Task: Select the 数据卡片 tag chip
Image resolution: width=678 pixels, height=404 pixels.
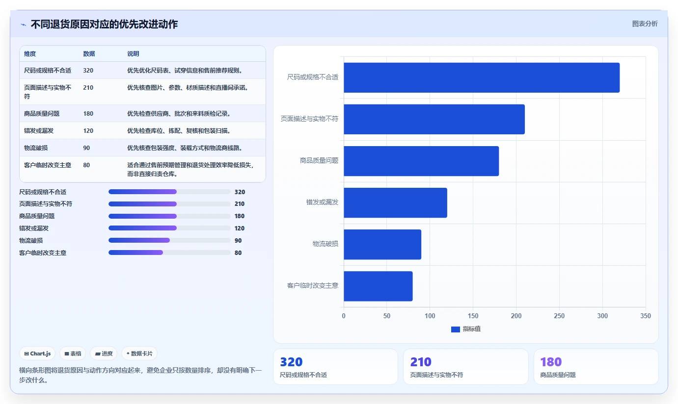Action: point(139,353)
